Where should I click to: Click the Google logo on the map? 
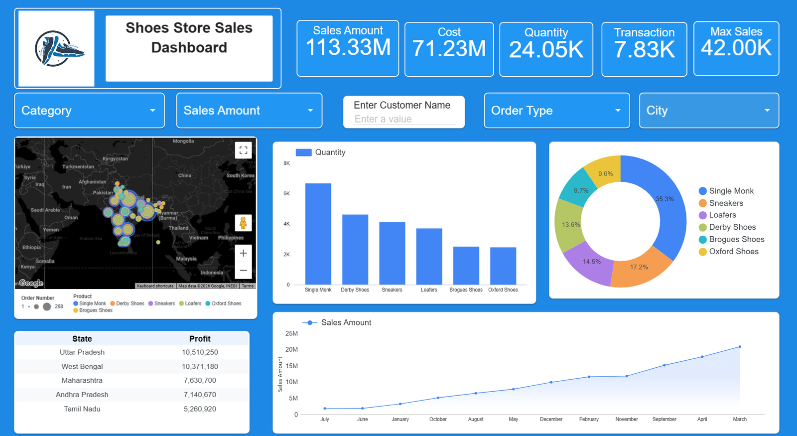[x=31, y=283]
